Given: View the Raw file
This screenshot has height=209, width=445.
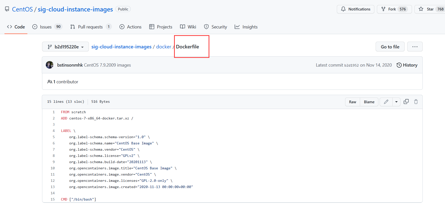Looking at the screenshot, I should 353,102.
